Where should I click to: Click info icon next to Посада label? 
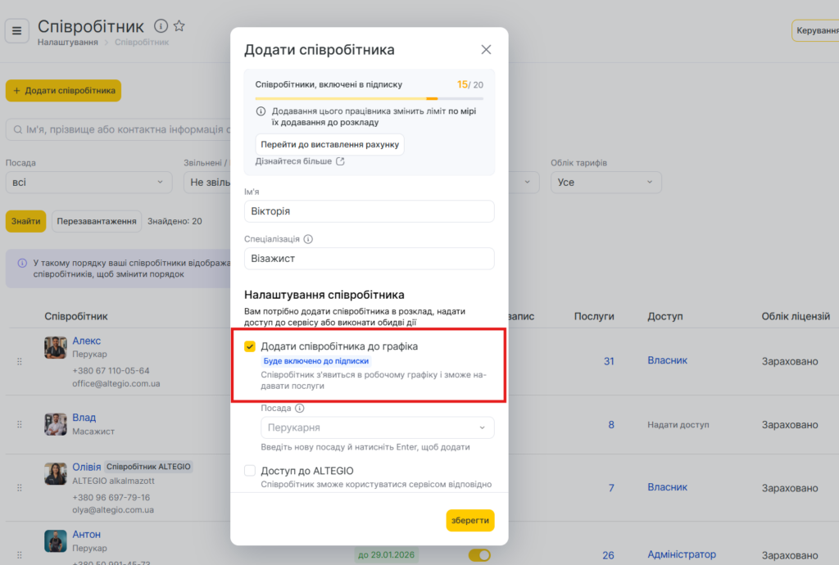pos(299,409)
